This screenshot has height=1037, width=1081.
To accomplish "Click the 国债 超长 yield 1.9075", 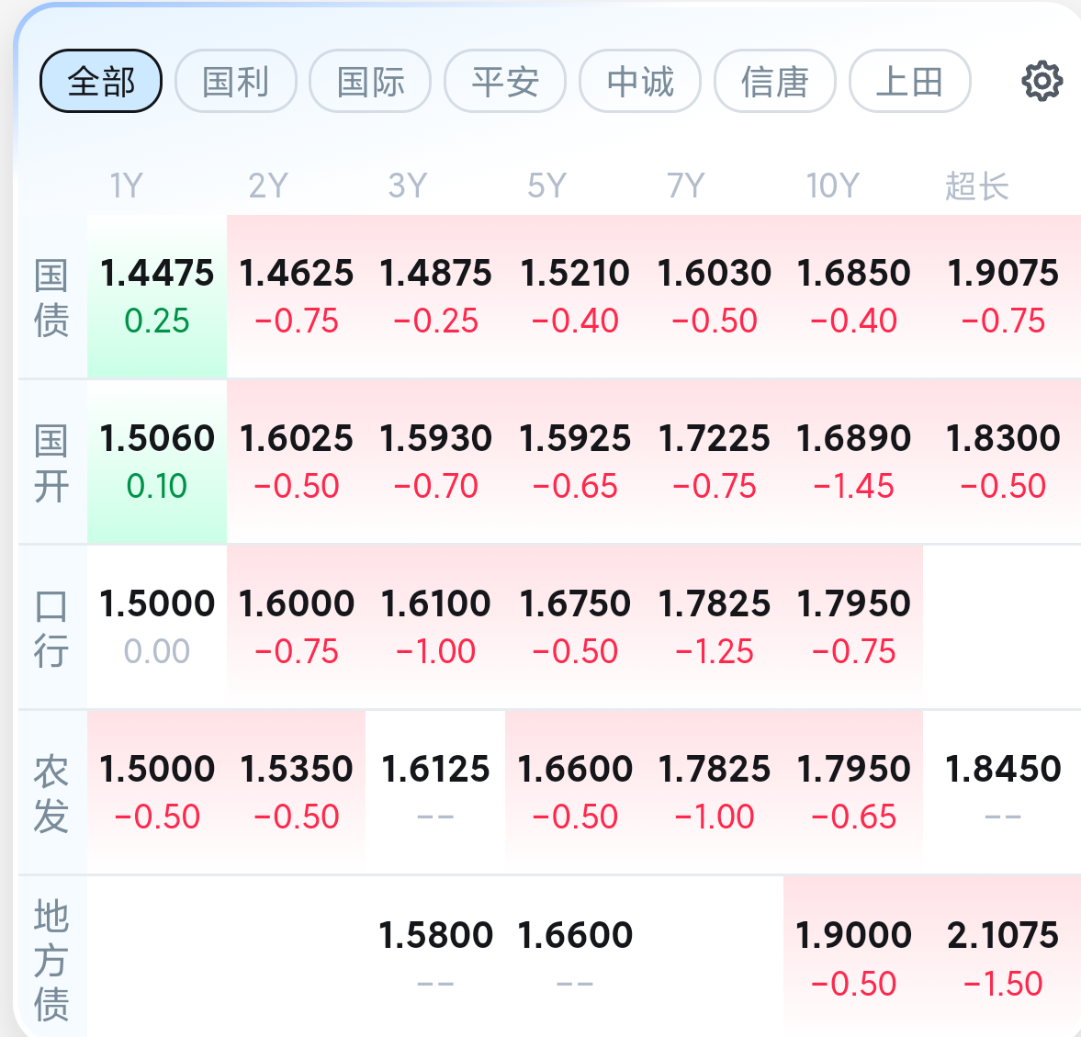I will (1002, 297).
